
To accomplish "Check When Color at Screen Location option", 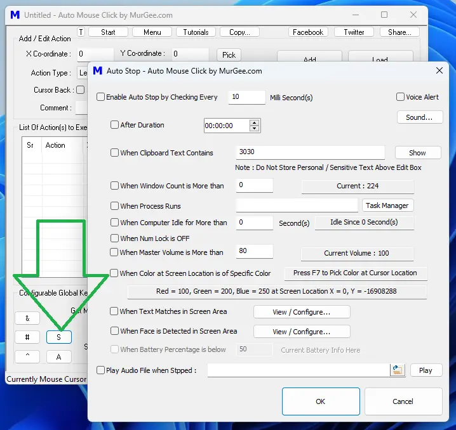I will pyautogui.click(x=114, y=273).
